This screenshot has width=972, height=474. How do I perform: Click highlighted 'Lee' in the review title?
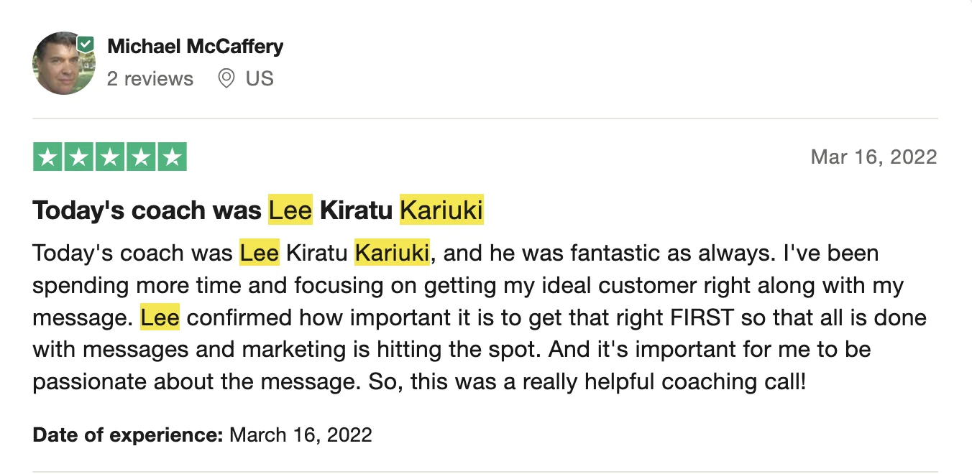point(290,210)
